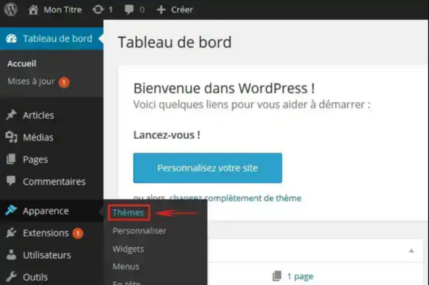Follow changez complètement de thème link
Image resolution: width=429 pixels, height=285 pixels.
pyautogui.click(x=236, y=198)
